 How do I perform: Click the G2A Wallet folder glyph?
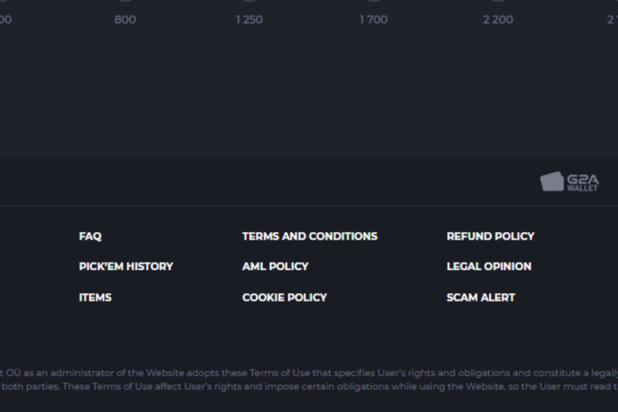(551, 182)
